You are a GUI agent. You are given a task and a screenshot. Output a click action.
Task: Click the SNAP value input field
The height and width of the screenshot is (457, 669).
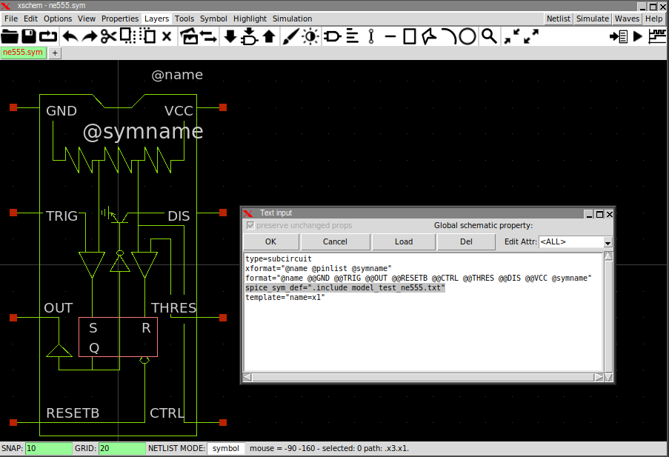point(48,448)
